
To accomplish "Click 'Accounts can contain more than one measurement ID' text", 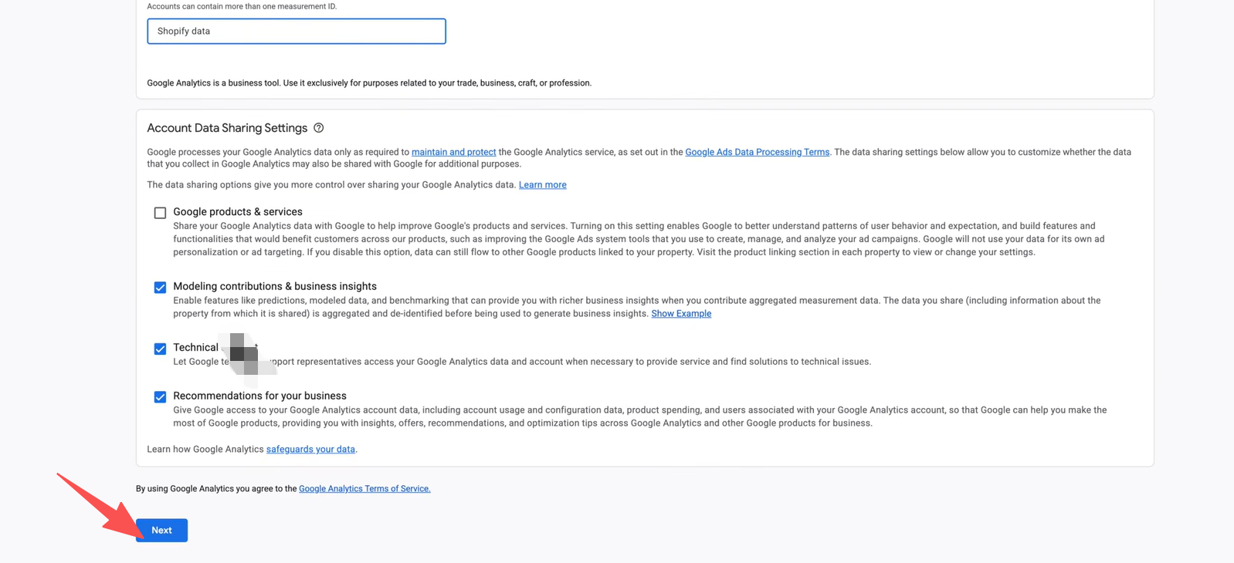I will (242, 6).
